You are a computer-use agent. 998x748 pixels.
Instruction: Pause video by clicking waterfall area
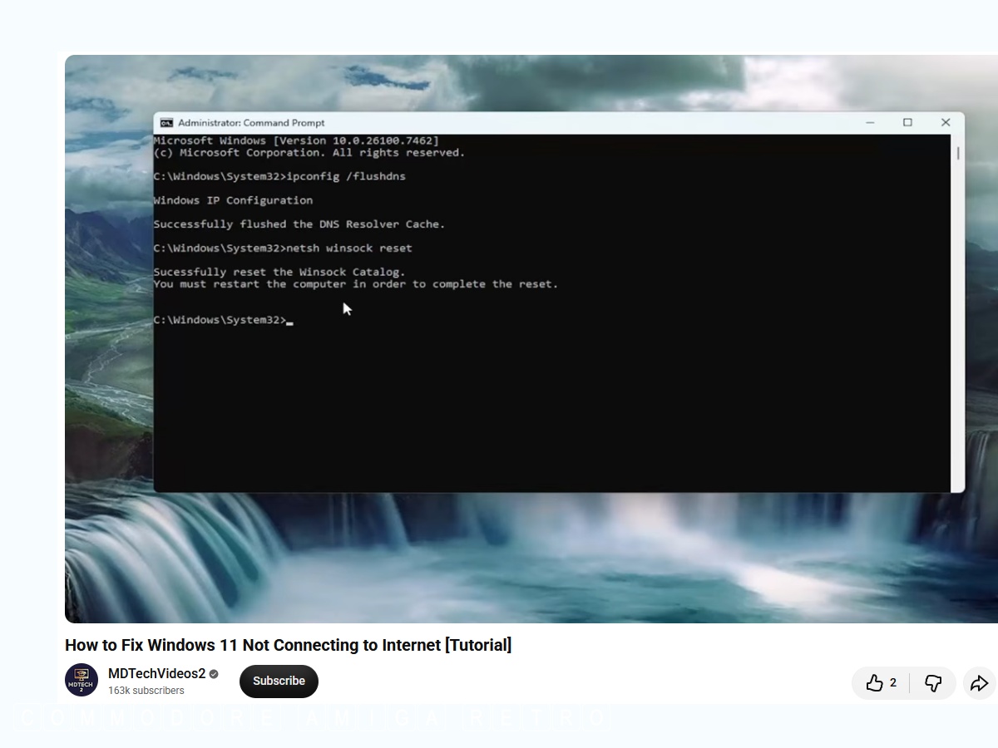532,557
